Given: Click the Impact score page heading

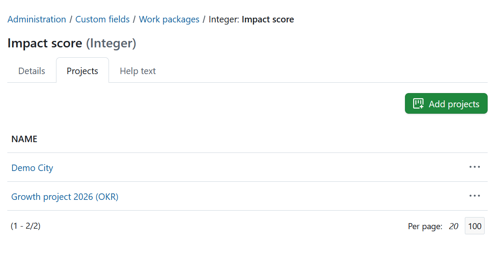Looking at the screenshot, I should (44, 43).
